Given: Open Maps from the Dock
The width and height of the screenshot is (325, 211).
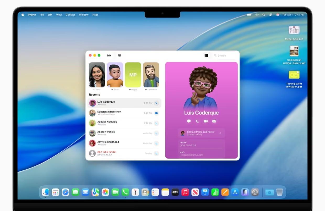Looking at the screenshot, I should [95, 192].
